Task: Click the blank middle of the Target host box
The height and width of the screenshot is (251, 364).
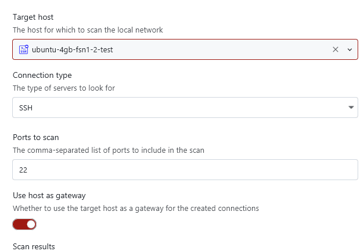Action: [221, 49]
